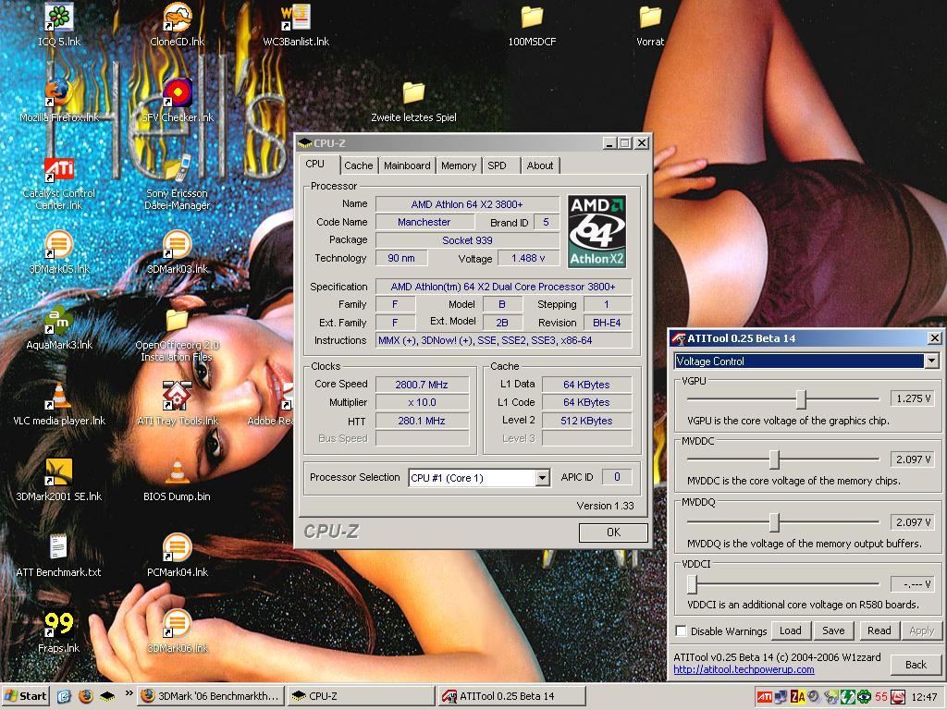The width and height of the screenshot is (947, 710).
Task: Click the VGPU voltage slider handle
Action: pos(801,399)
